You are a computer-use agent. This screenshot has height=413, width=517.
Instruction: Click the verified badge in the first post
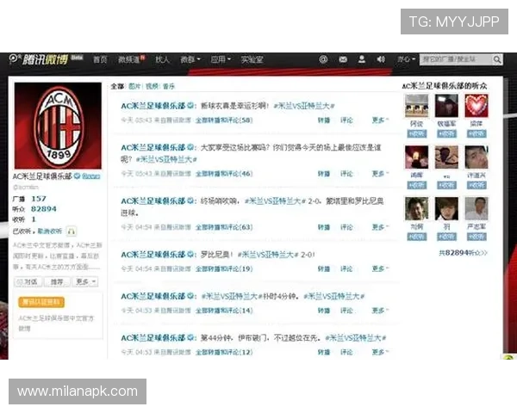point(190,106)
